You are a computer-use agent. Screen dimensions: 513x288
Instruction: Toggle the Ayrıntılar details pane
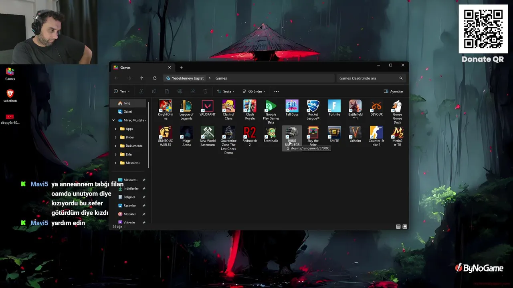pos(394,91)
